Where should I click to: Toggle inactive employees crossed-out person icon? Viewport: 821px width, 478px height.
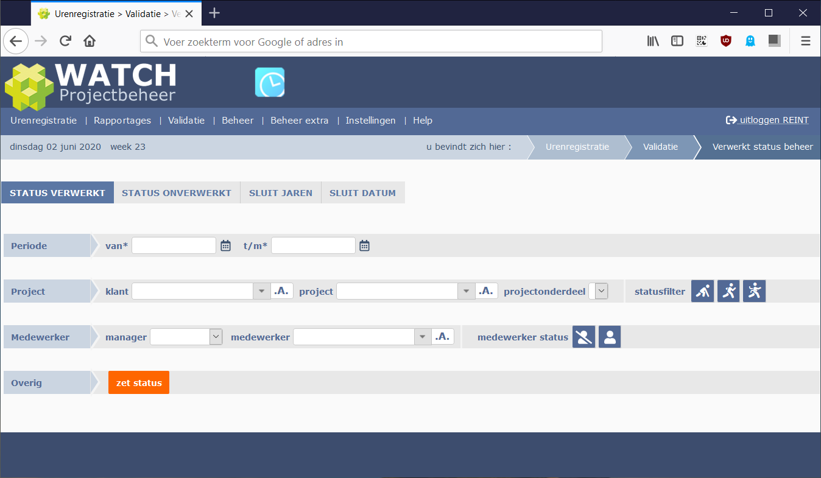click(x=583, y=337)
